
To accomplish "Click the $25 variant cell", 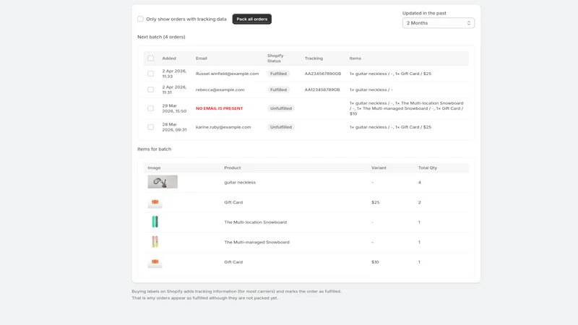I will coord(375,202).
